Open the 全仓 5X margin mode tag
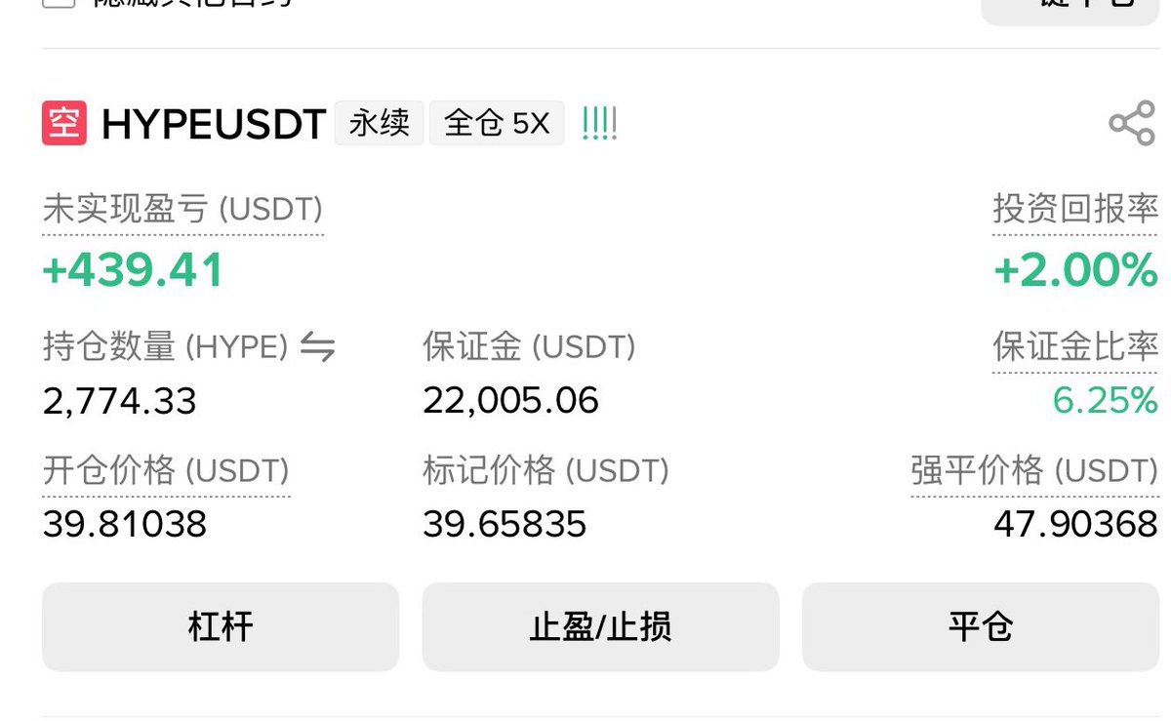 tap(497, 124)
